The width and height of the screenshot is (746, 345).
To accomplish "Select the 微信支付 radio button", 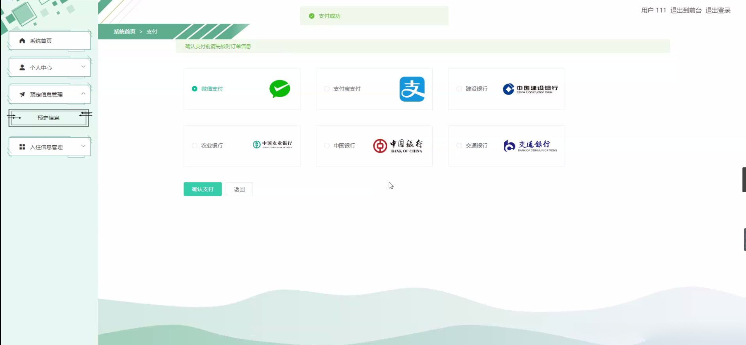I will [195, 89].
